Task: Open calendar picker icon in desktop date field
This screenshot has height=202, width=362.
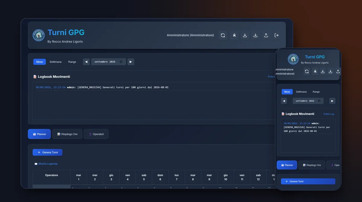Action: point(121,62)
